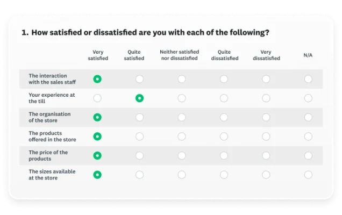342x215 pixels.
Task: Select N/A for interaction with the sales staff
Action: (308, 79)
